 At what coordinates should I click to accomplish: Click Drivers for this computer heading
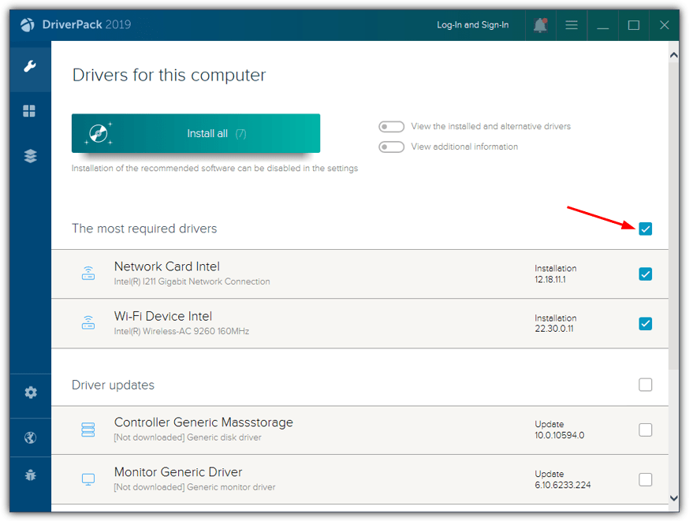(169, 75)
